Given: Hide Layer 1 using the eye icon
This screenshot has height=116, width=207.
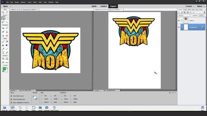Looking at the screenshot, I should (x=179, y=21).
